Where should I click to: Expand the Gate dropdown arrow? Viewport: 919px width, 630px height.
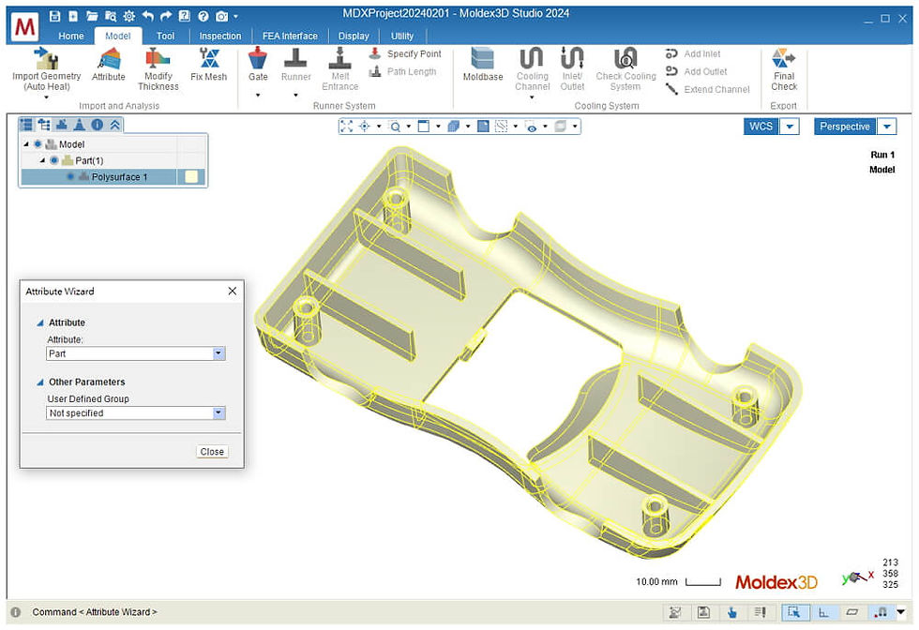click(x=258, y=95)
